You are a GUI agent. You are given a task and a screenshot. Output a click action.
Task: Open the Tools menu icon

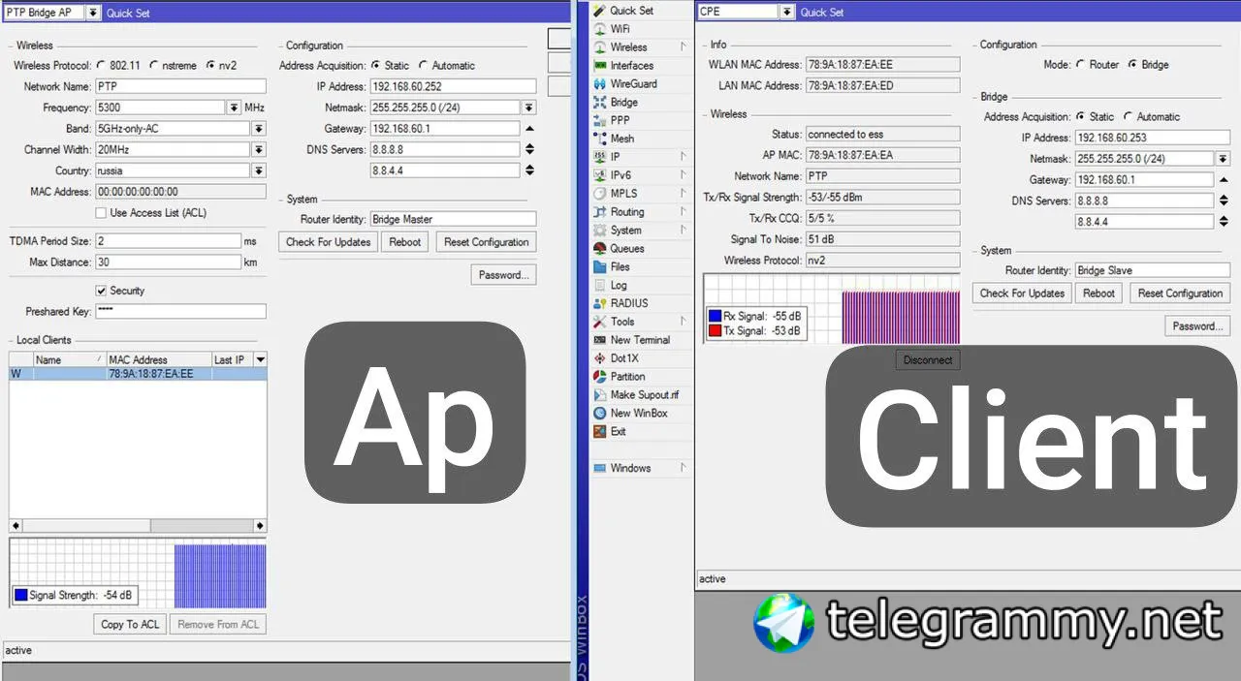click(601, 322)
